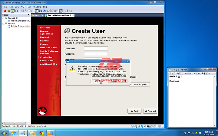Image resolution: width=218 pixels, height=136 pixels.
Task: Open the VM menu
Action: pos(23,7)
